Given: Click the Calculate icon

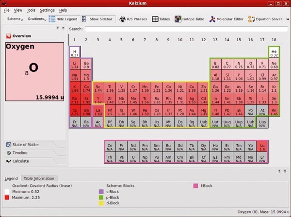Looking at the screenshot, I should click(9, 161).
